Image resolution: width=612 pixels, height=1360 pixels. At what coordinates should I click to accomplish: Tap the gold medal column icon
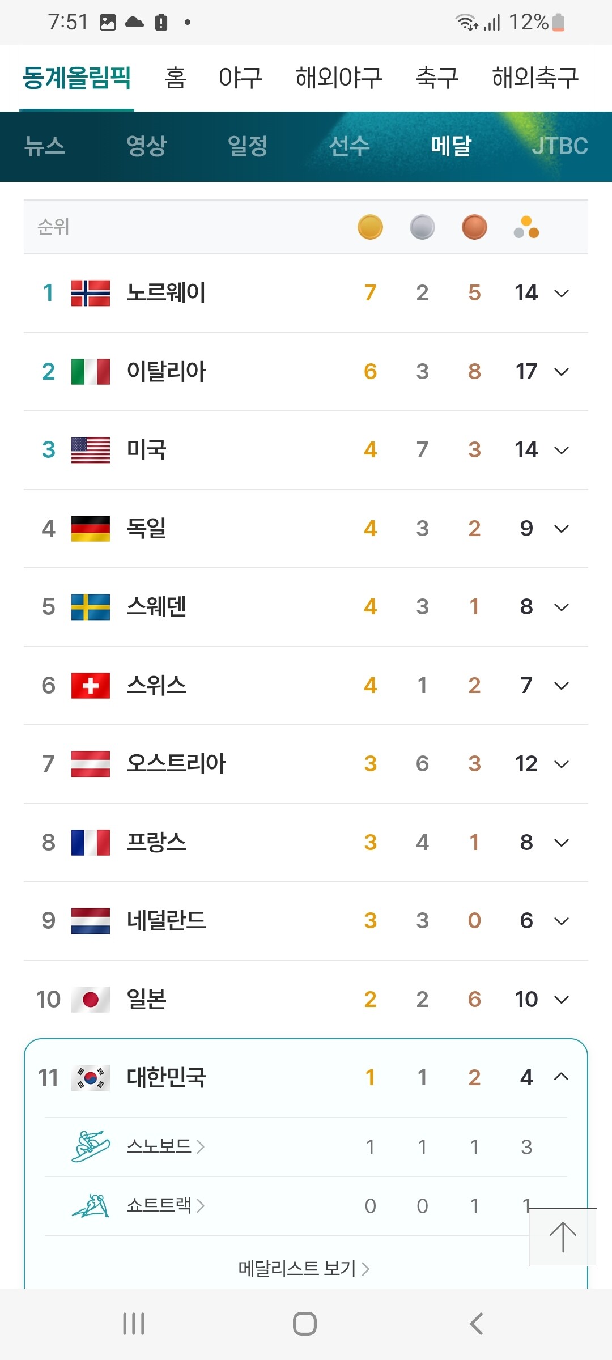coord(370,227)
